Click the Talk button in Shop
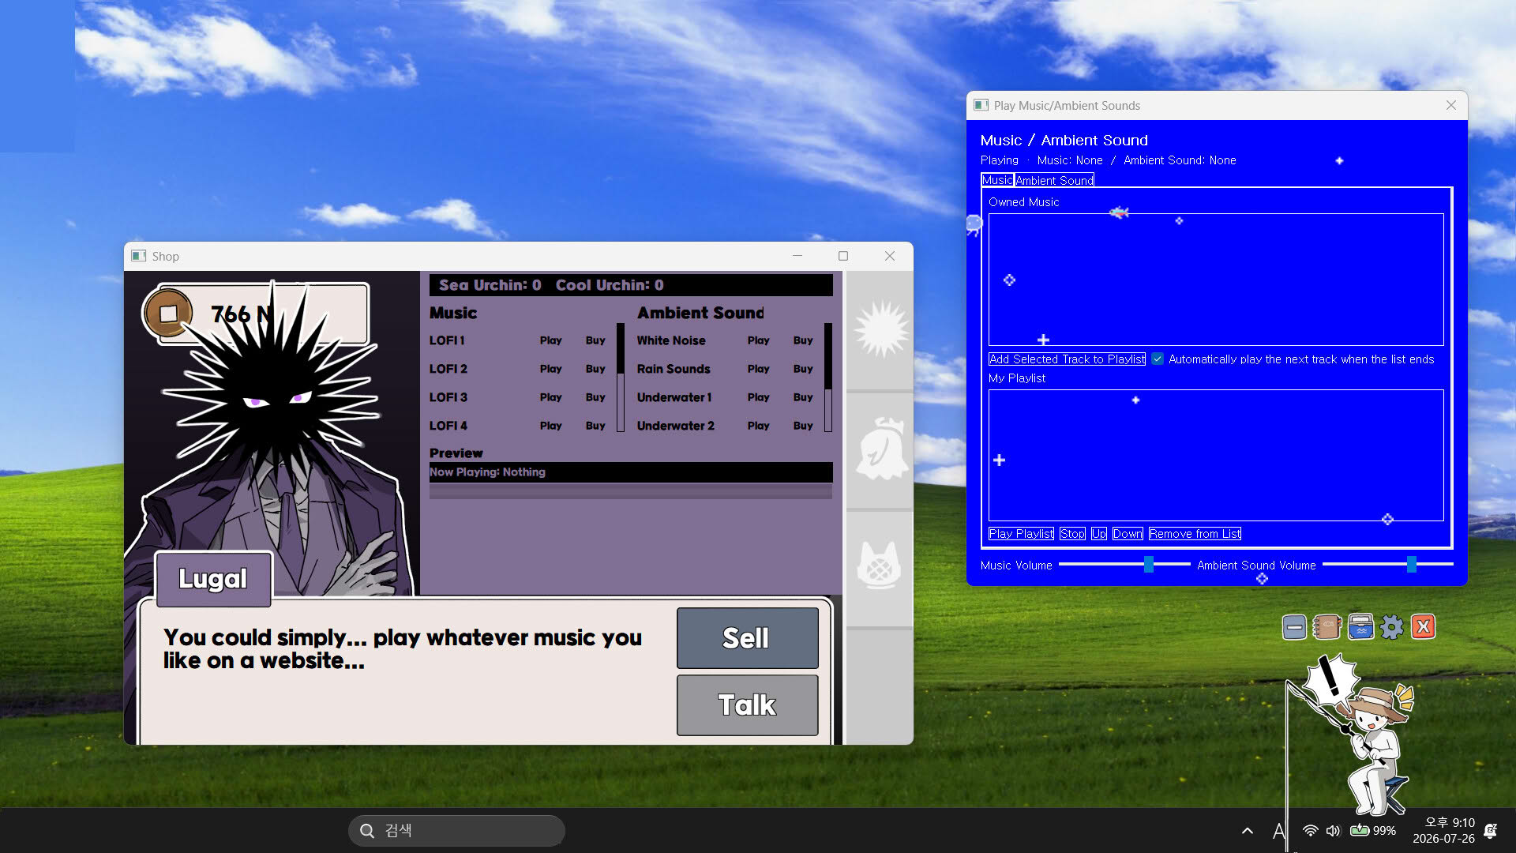Image resolution: width=1516 pixels, height=853 pixels. pos(747,705)
